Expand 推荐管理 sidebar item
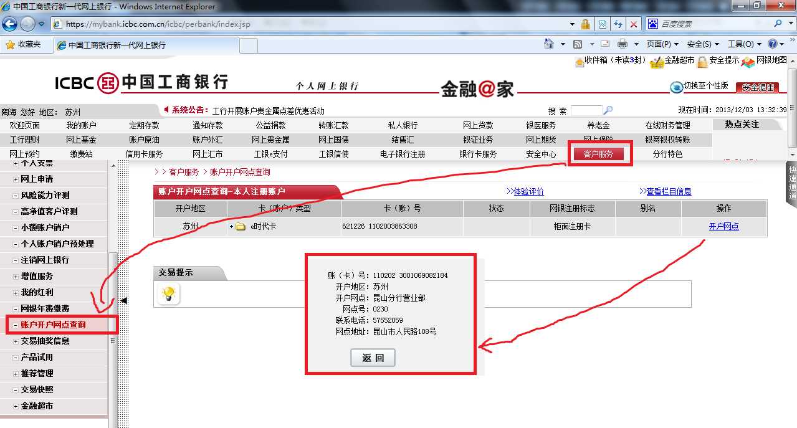Screen dimensions: 797x428 (16, 374)
